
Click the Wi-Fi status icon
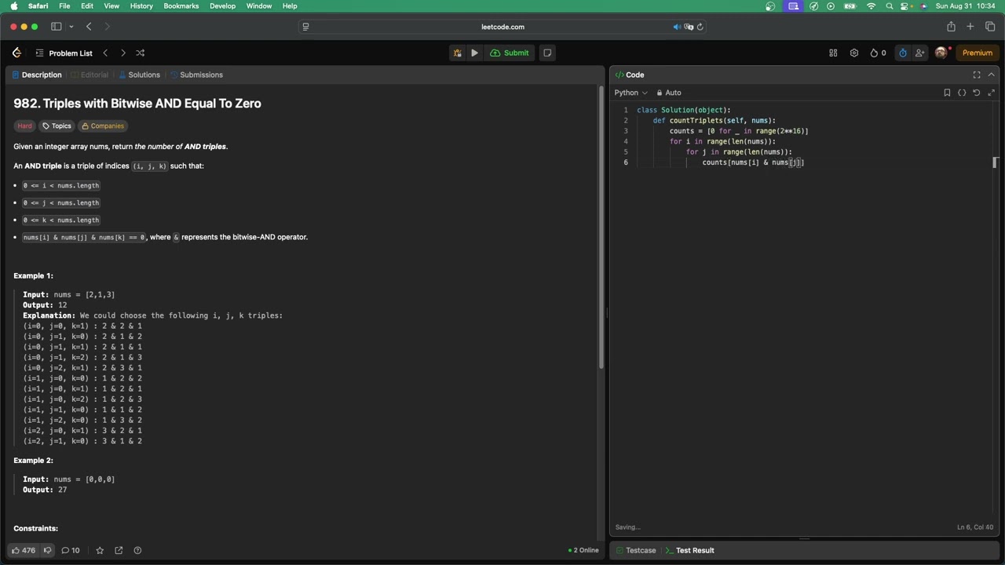point(871,6)
